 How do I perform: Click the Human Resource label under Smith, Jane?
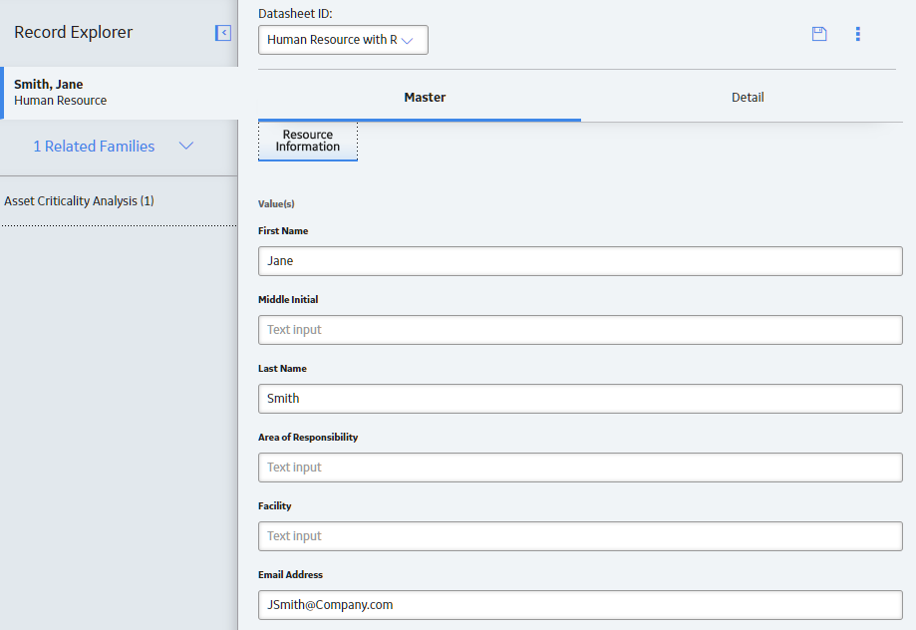[x=60, y=101]
